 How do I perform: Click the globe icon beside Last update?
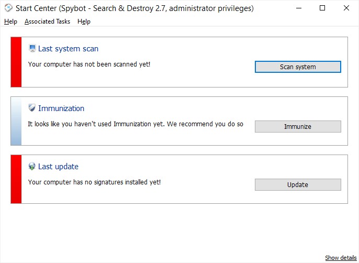click(x=32, y=166)
